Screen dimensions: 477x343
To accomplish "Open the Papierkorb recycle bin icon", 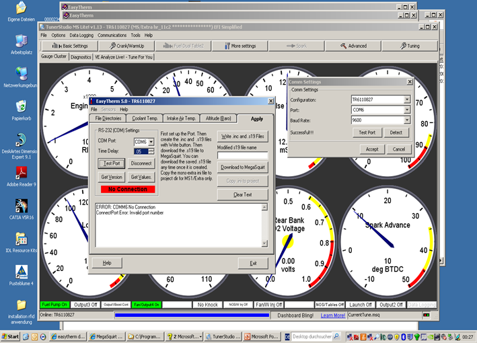I will [21, 106].
